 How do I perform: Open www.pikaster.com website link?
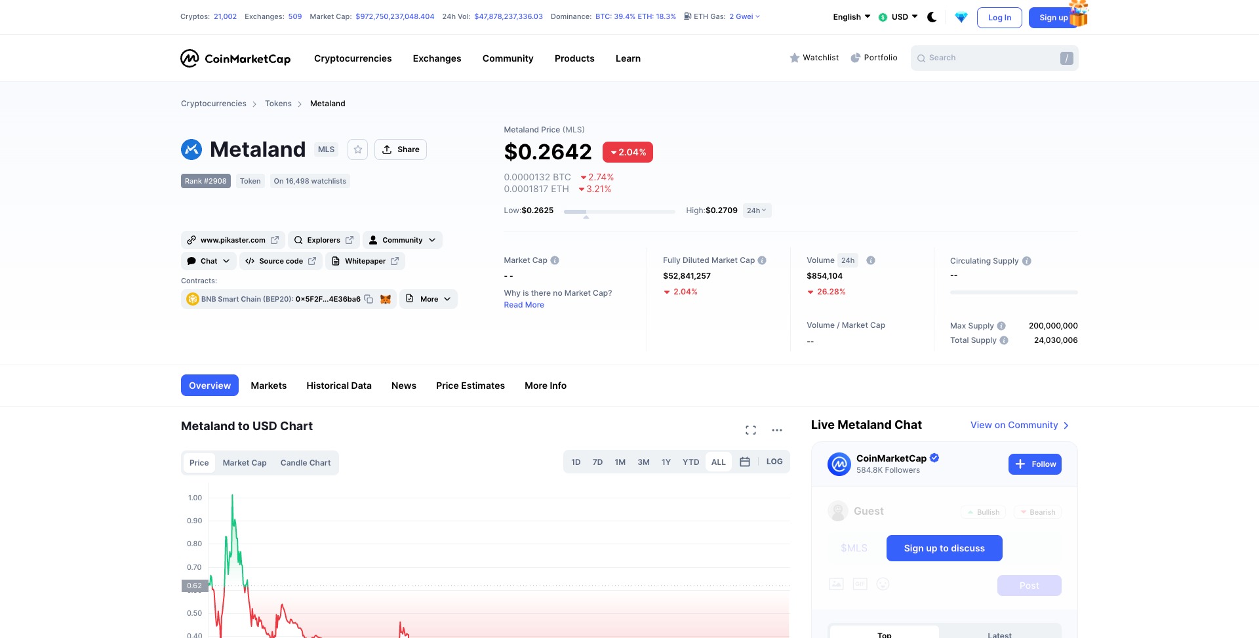[233, 240]
